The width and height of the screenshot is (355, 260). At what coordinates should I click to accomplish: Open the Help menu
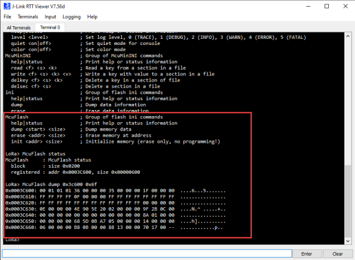[93, 17]
